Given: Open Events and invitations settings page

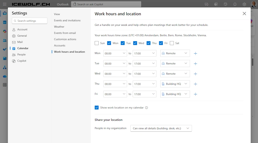Looking at the screenshot, I should [x=67, y=21].
